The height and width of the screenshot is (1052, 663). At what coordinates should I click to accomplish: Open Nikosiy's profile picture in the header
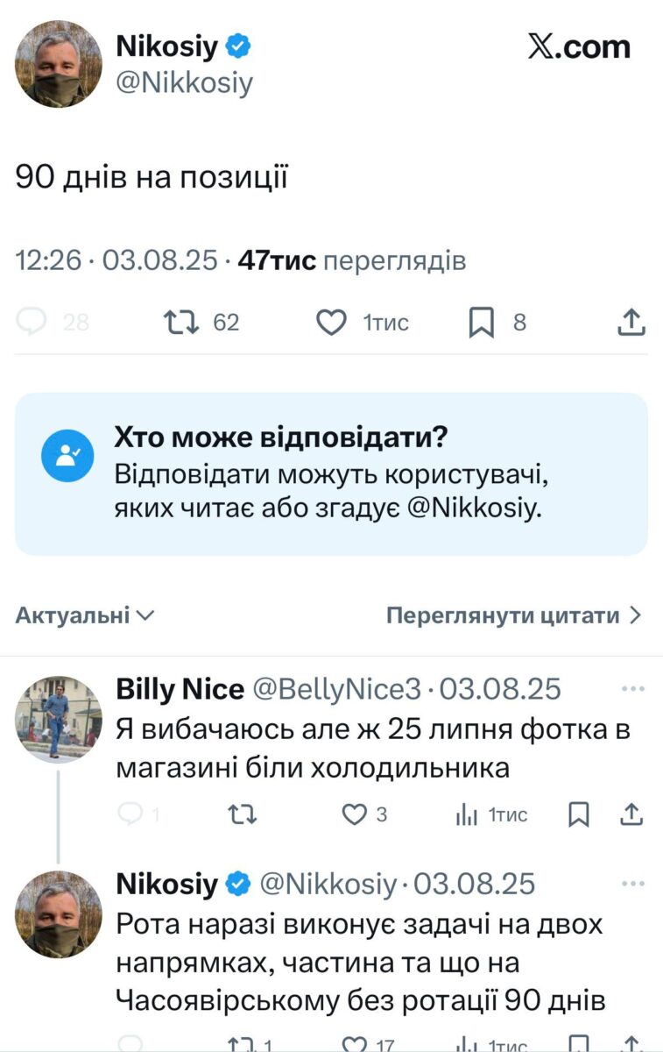[59, 63]
